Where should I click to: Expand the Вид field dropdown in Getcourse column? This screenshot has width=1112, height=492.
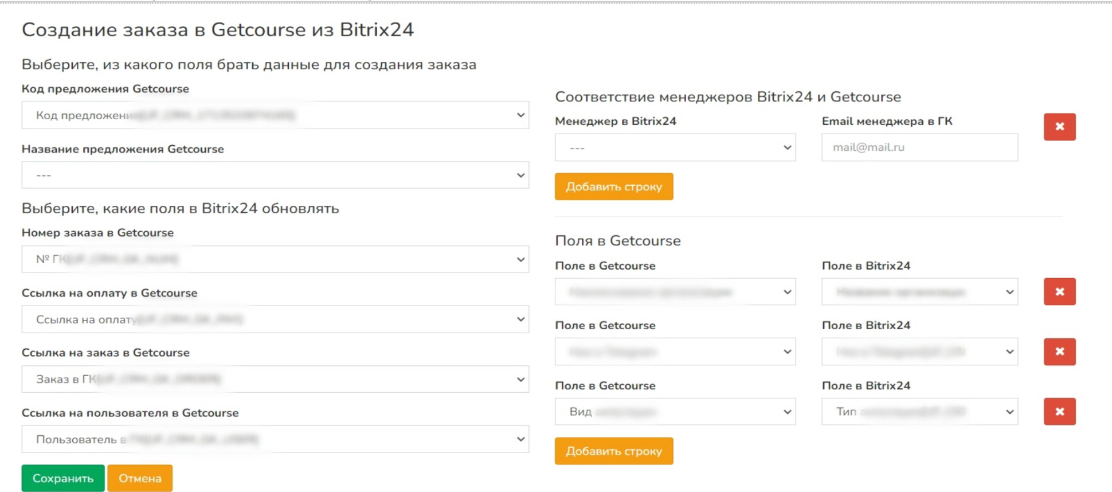675,412
